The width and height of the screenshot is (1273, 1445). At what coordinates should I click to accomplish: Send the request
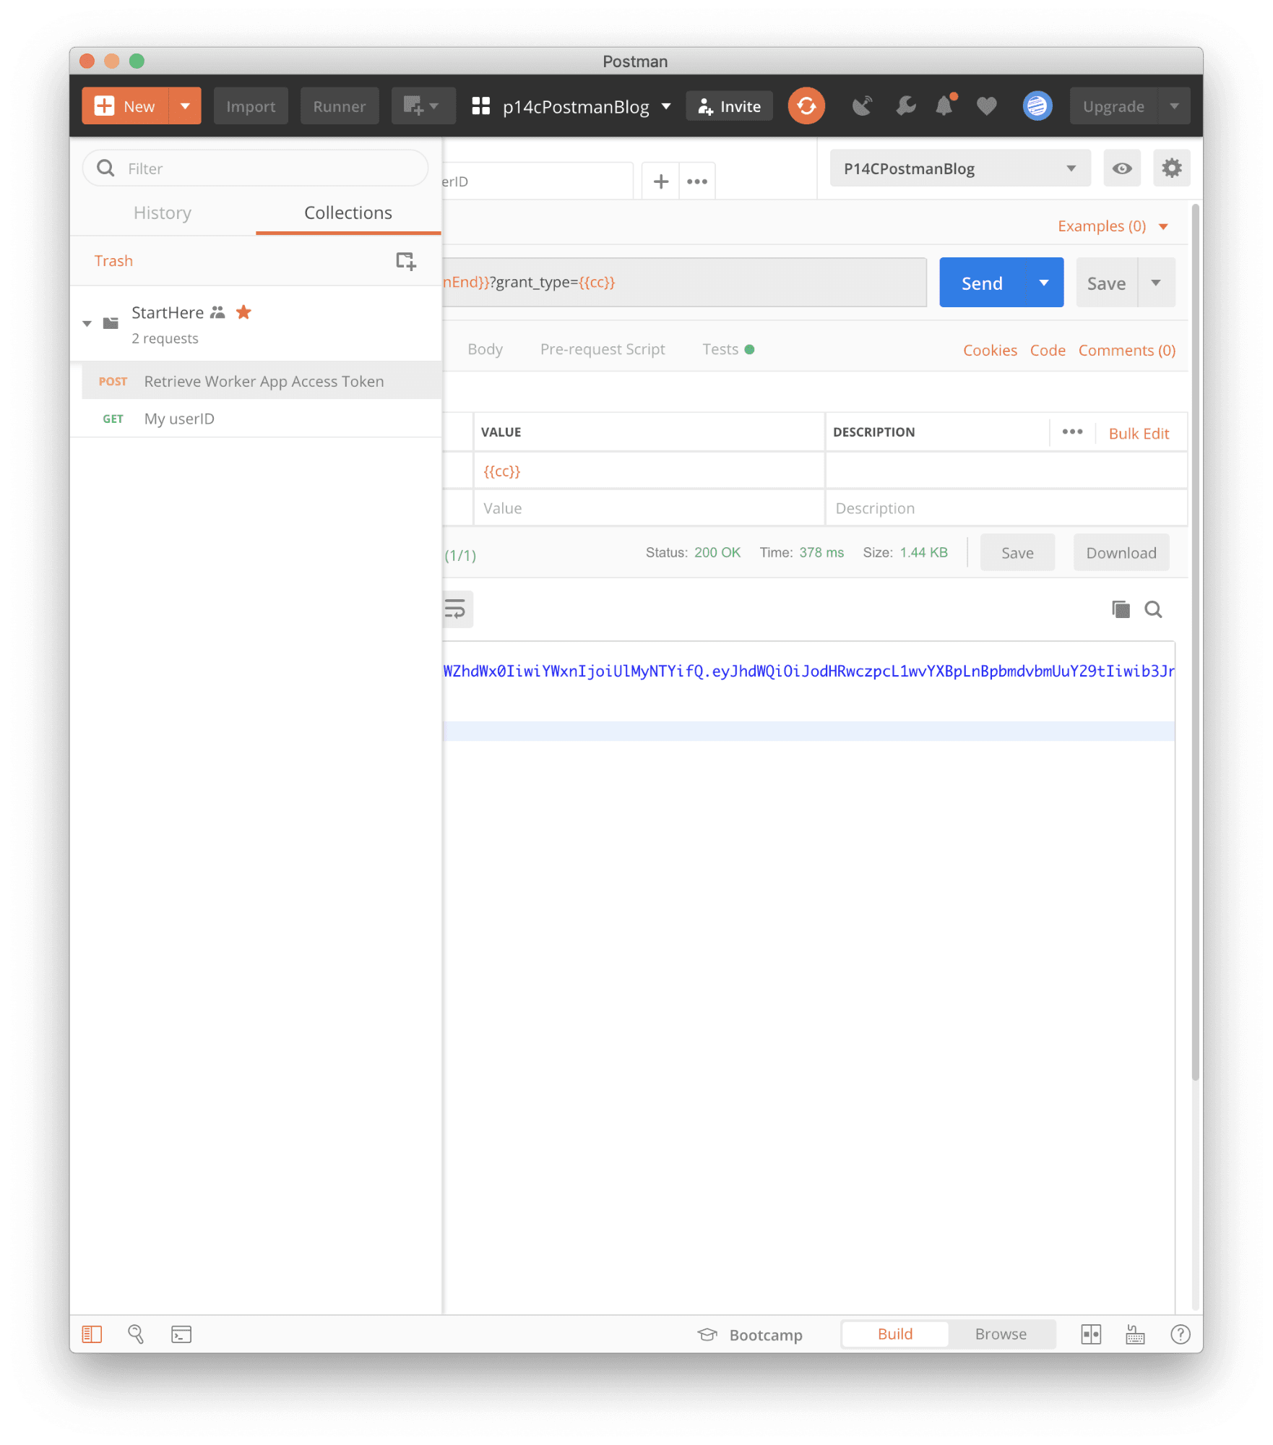point(982,283)
